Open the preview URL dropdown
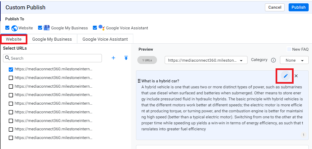Image resolution: width=312 pixels, height=149 pixels. coord(206,60)
